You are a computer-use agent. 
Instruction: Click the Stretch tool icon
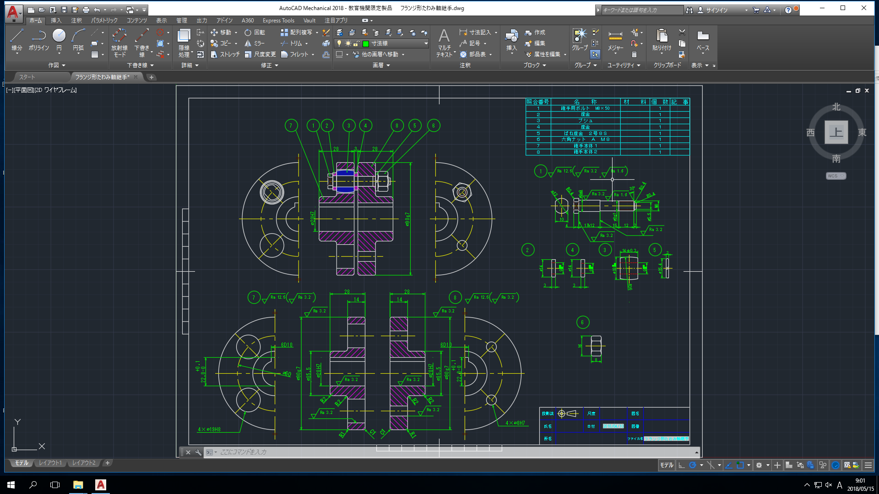coord(216,54)
